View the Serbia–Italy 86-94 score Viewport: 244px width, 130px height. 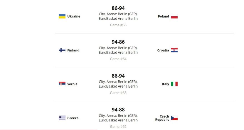(118, 76)
